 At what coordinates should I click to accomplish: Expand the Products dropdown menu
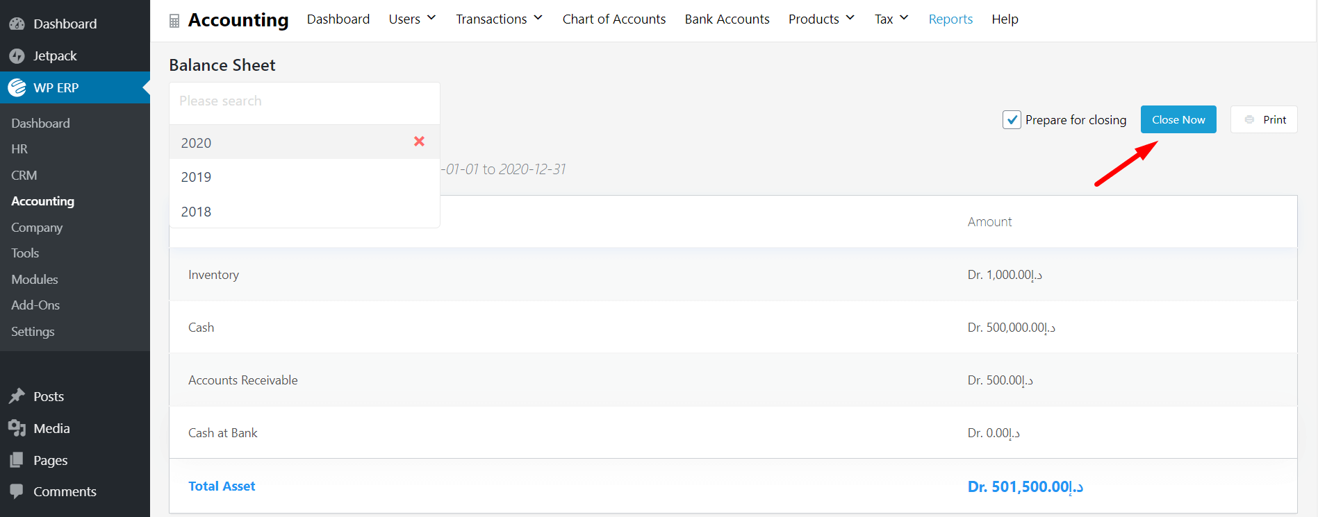tap(821, 19)
